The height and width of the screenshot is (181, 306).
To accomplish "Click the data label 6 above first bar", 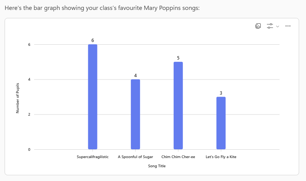I will coord(92,40).
